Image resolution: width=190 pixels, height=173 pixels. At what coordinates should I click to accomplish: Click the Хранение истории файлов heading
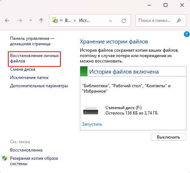point(114,42)
